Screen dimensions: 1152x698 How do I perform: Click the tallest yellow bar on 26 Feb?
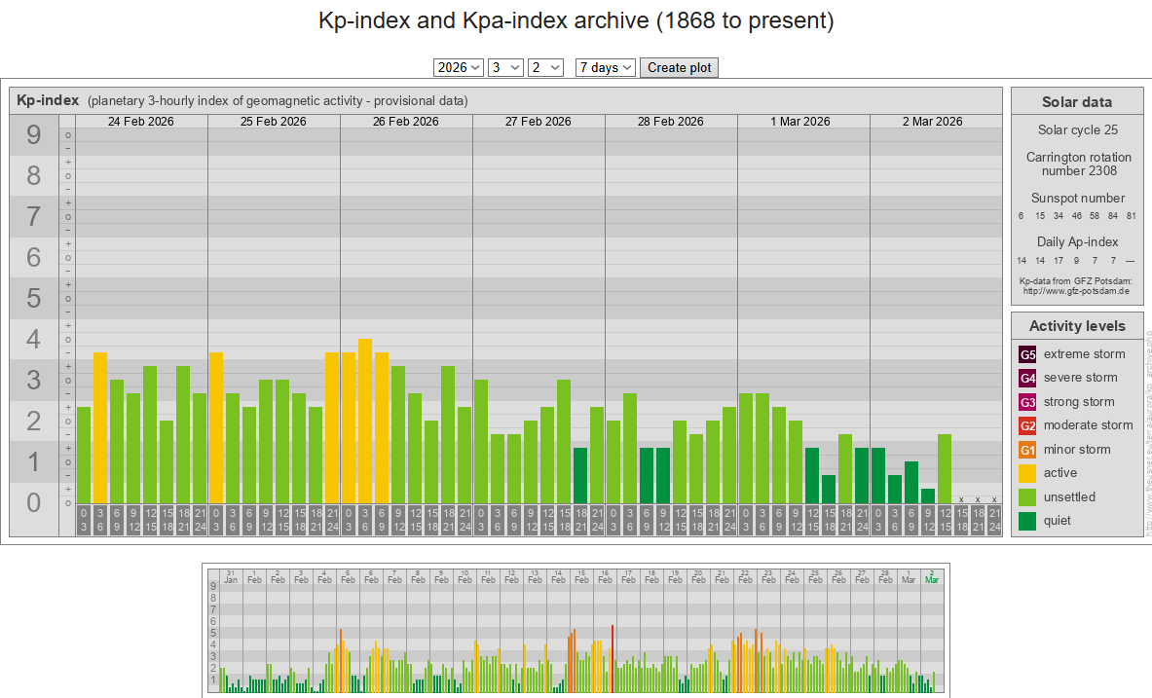365,421
